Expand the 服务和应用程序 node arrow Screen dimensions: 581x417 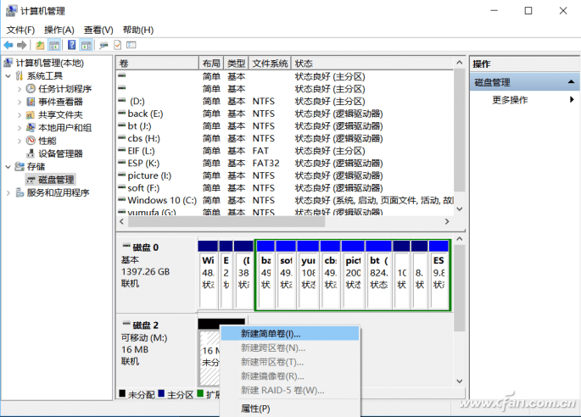(8, 192)
